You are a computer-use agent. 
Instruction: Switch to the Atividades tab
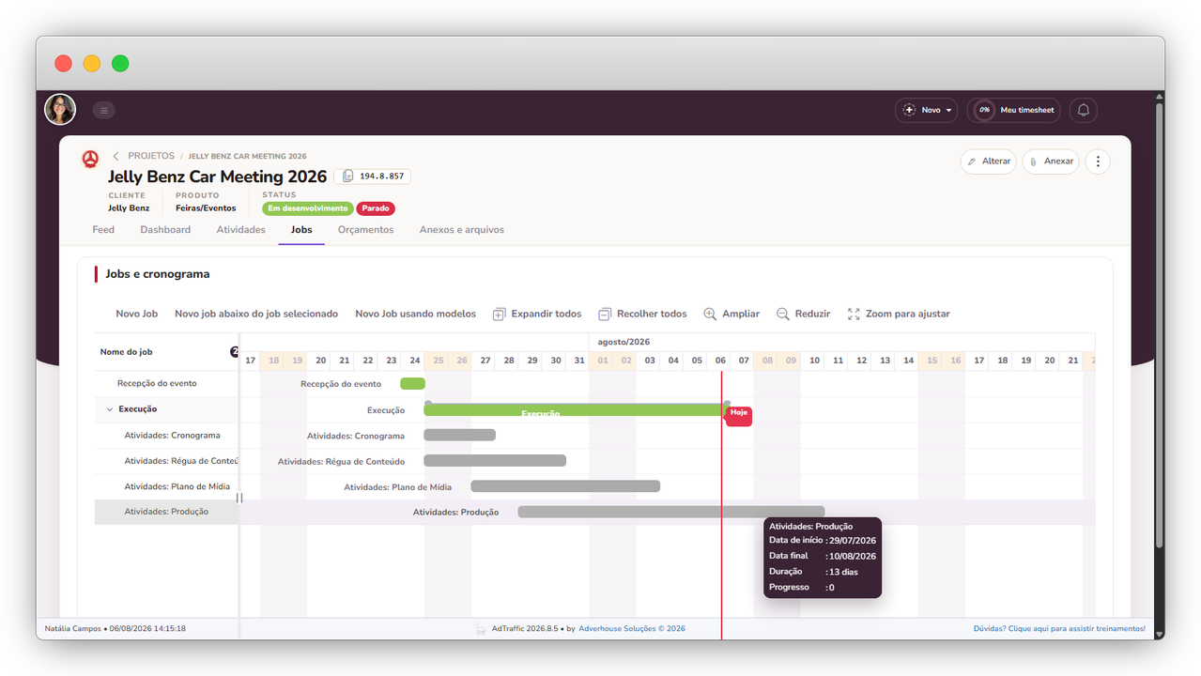(240, 230)
